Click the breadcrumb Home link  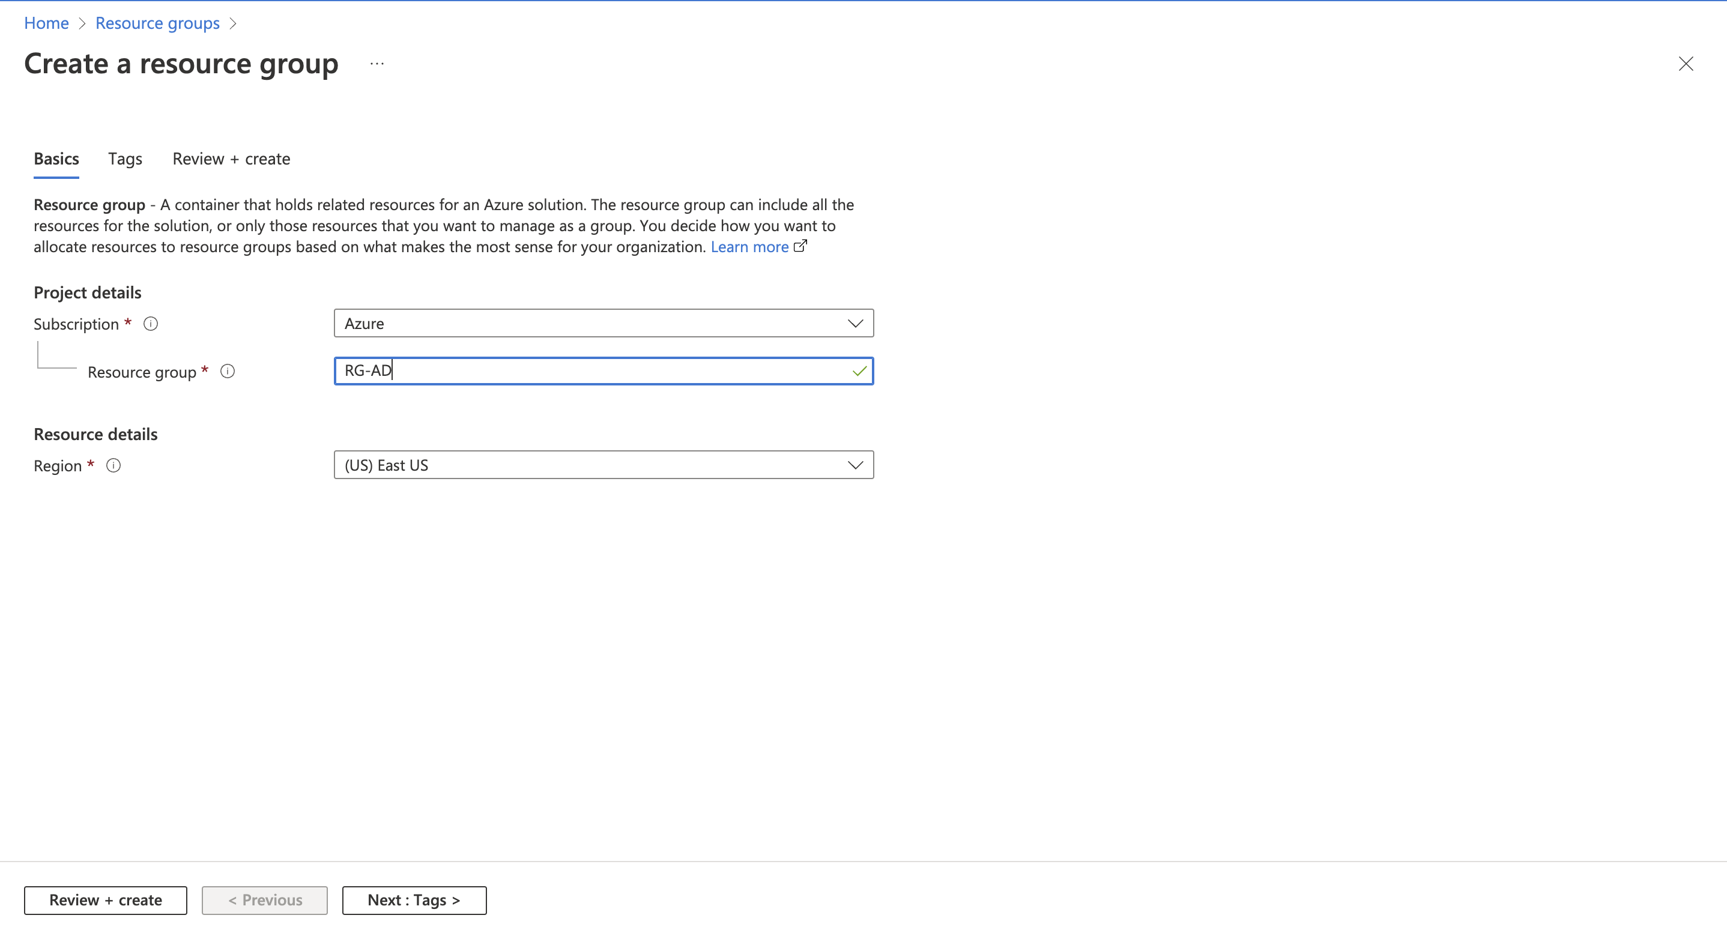tap(44, 21)
